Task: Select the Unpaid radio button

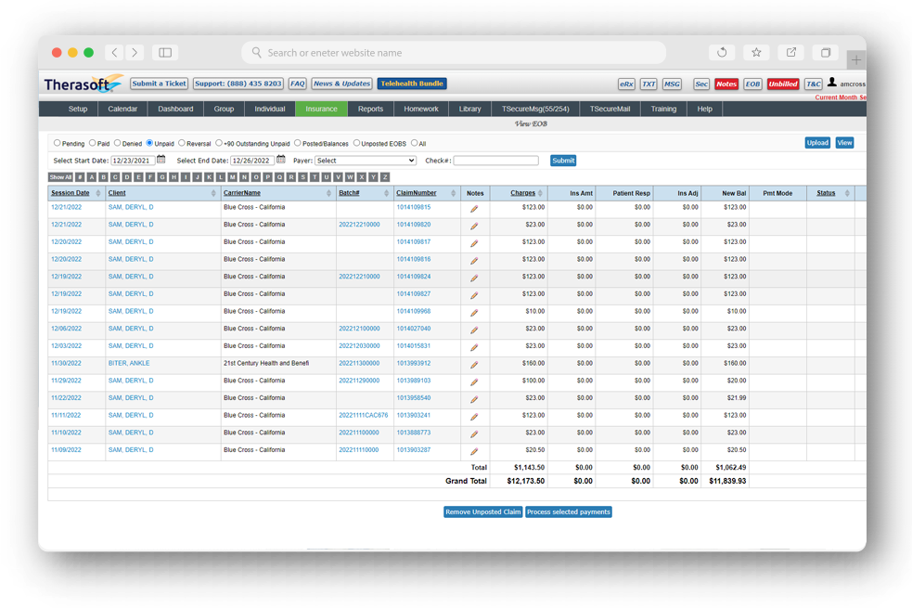Action: tap(149, 143)
